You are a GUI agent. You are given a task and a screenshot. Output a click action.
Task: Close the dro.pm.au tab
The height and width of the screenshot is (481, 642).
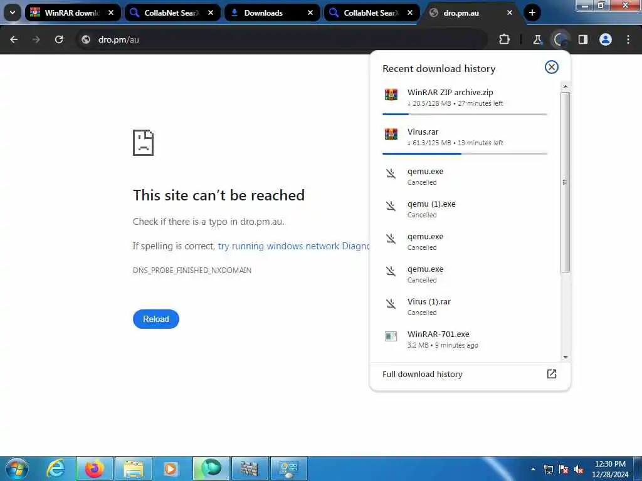[x=510, y=13]
